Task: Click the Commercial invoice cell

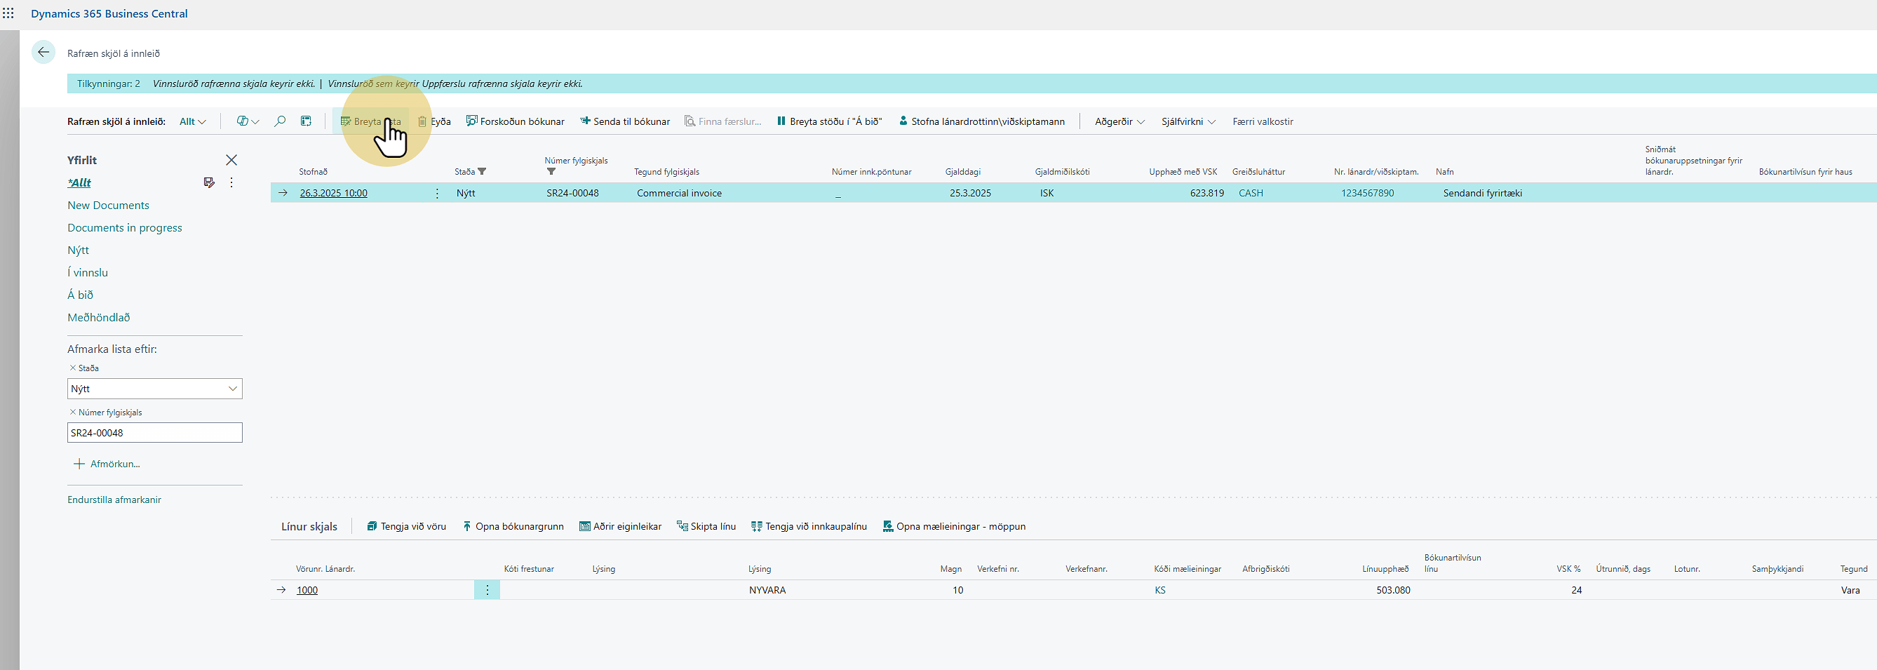Action: point(679,193)
